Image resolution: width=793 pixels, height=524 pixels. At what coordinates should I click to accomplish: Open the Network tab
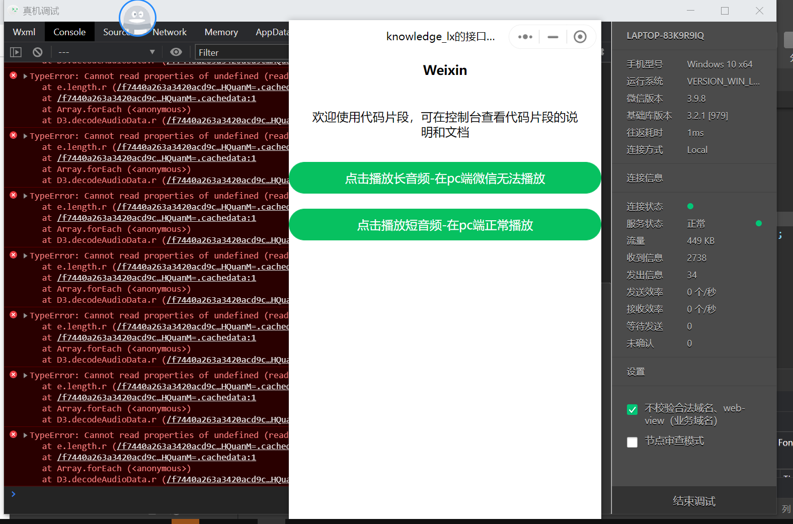coord(170,32)
